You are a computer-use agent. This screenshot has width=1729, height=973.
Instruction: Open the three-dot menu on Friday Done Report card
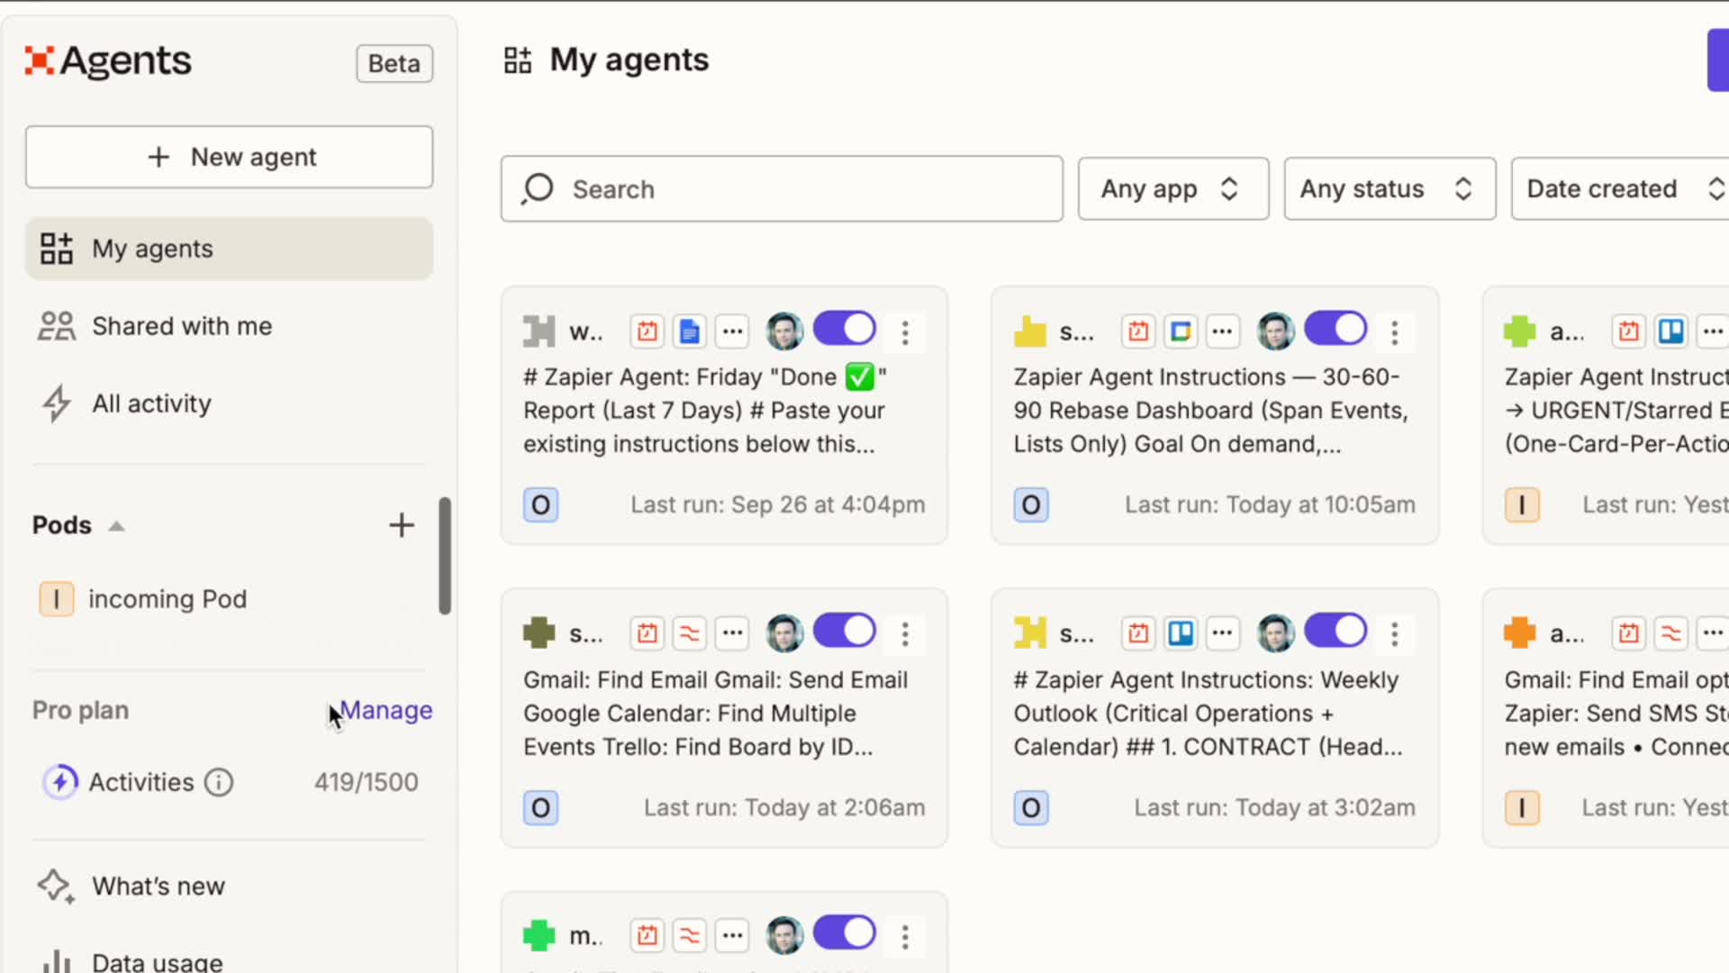905,332
